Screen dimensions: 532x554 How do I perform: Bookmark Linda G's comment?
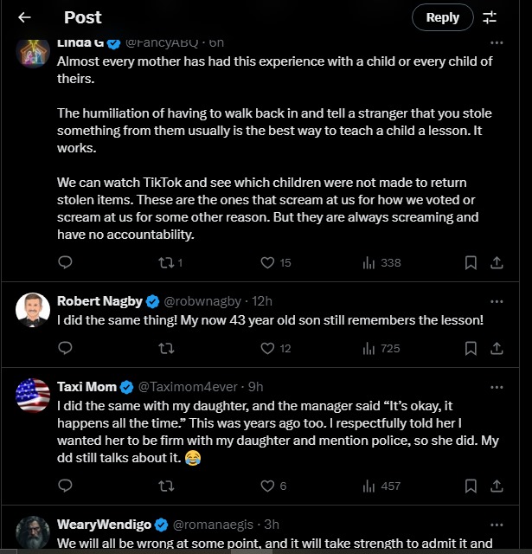[x=471, y=262]
